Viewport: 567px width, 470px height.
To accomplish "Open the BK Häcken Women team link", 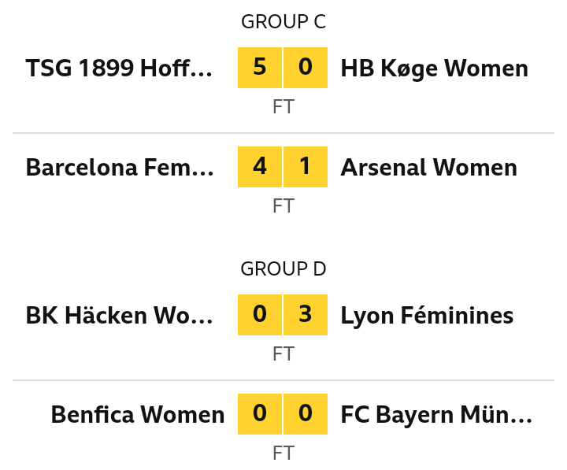I will [x=120, y=315].
